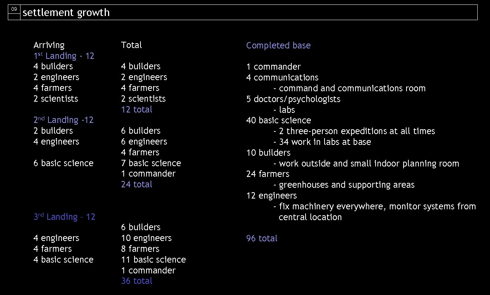
Task: Select the "12 total" subtotal text
Action: [x=136, y=110]
